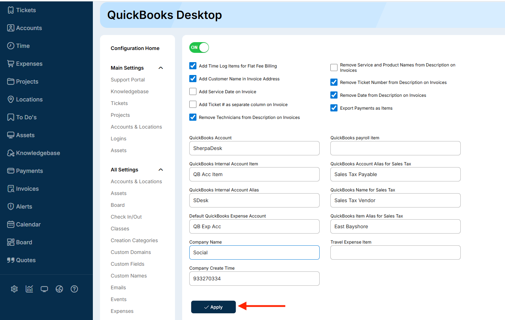505x320 pixels.
Task: Open Tickets link under Main Settings
Action: tap(119, 103)
